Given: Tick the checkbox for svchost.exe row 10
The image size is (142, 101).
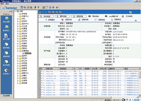Looking at the screenshot, I should coord(40,88).
